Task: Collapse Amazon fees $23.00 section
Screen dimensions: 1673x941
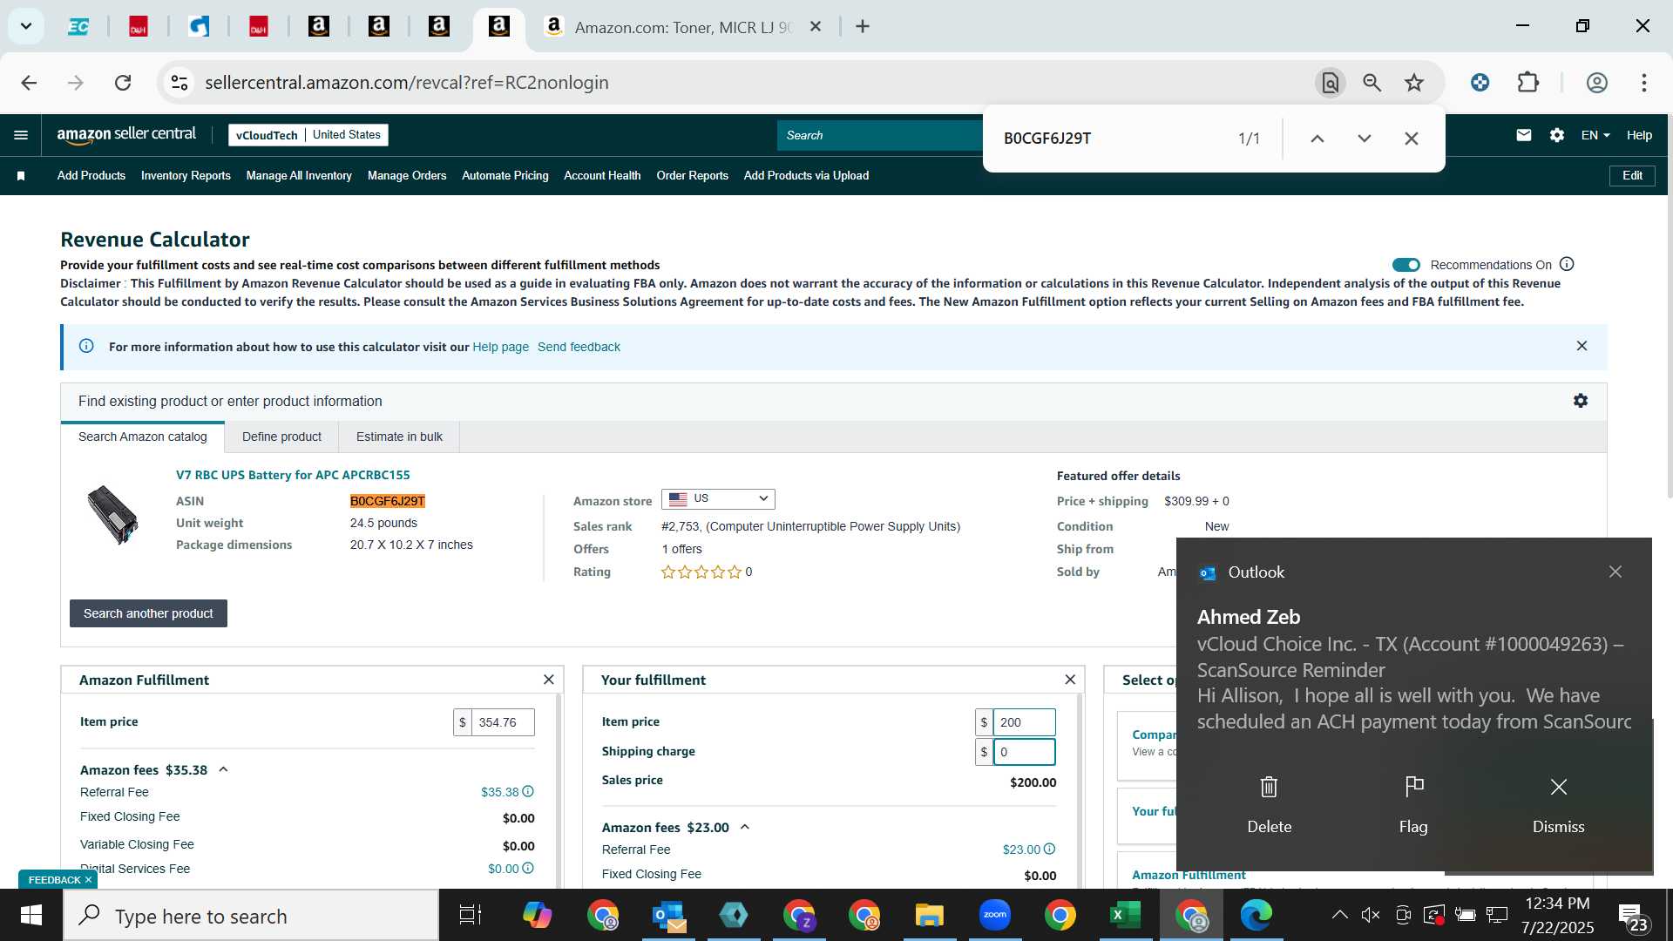Action: point(744,827)
